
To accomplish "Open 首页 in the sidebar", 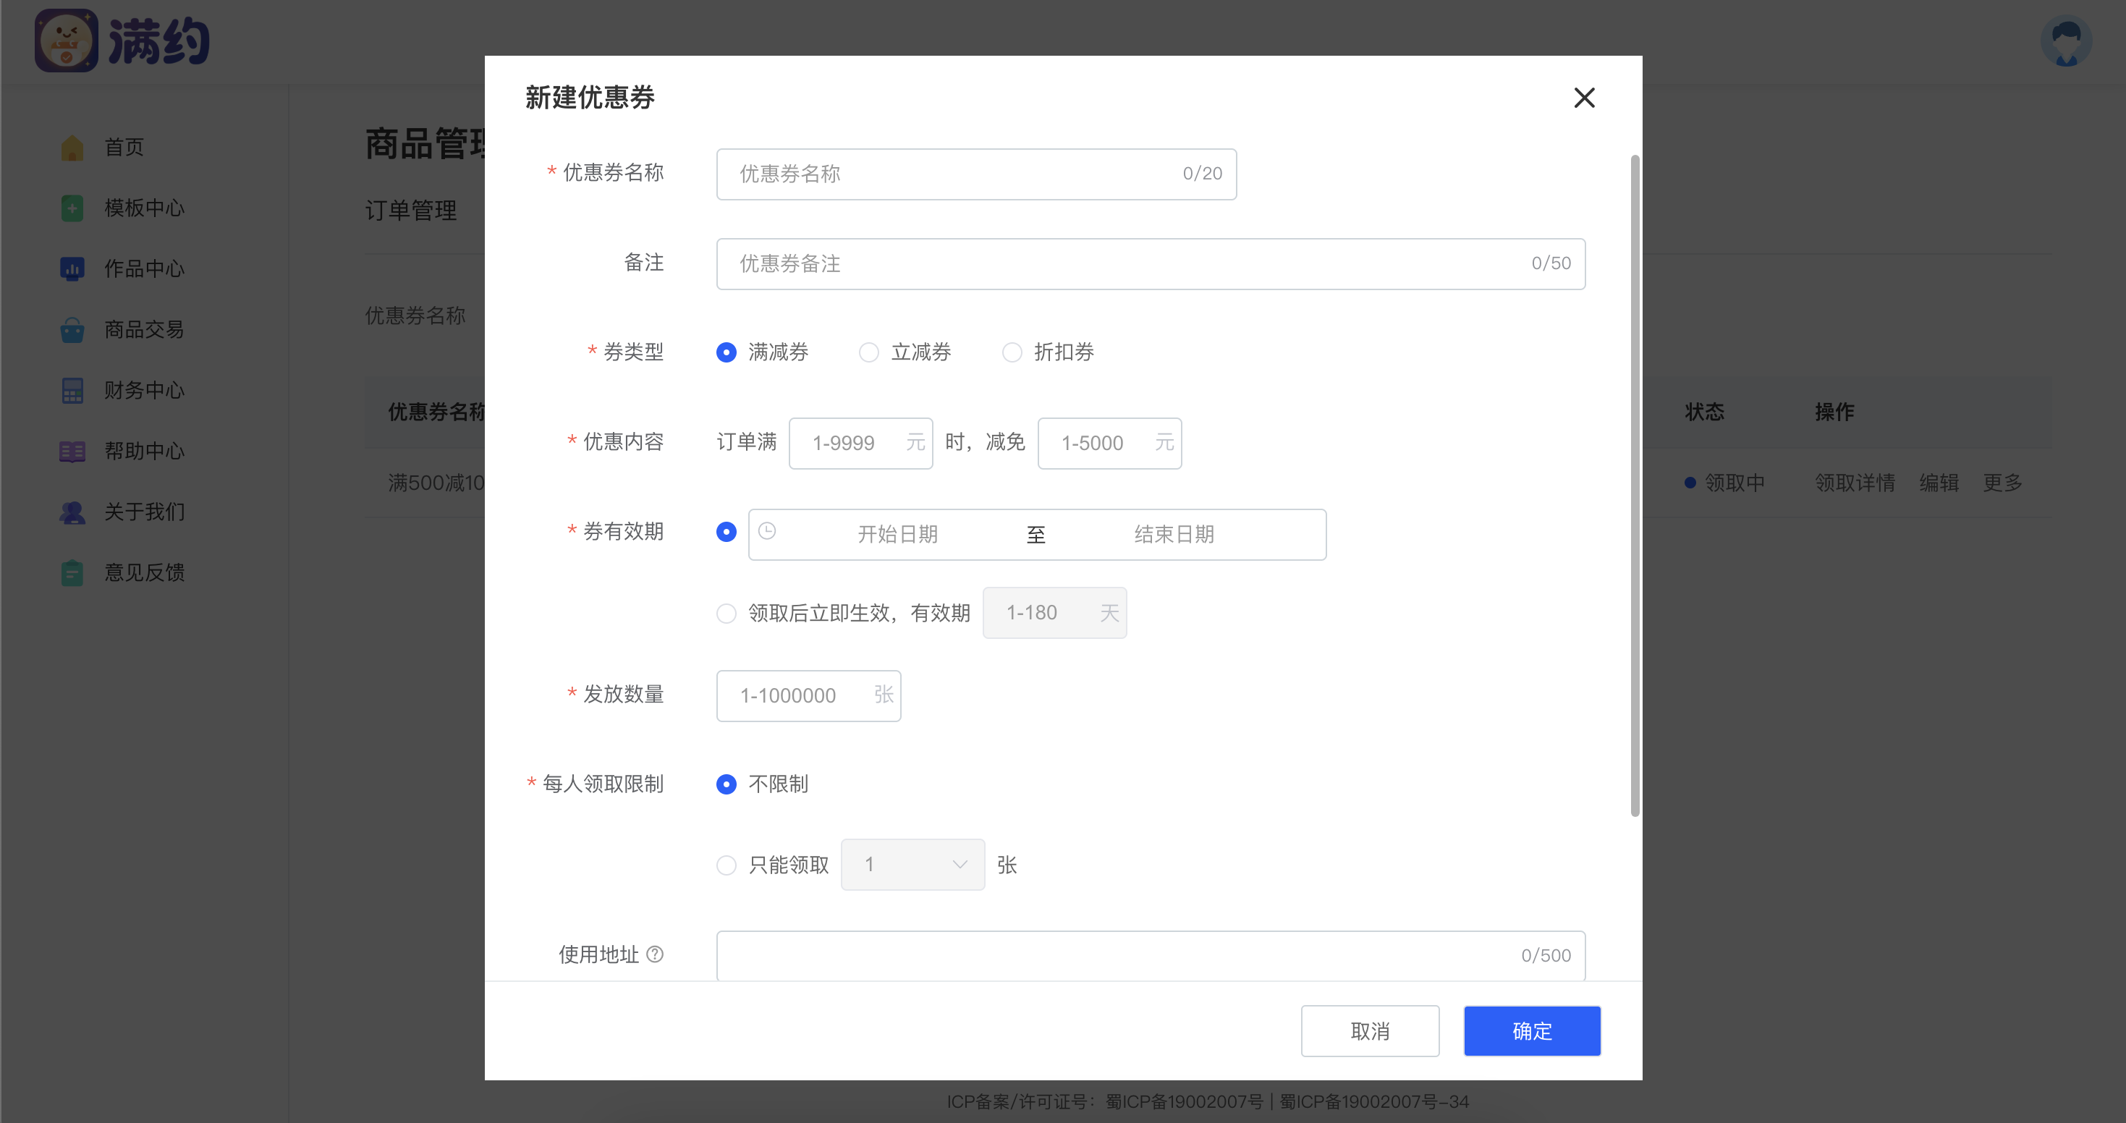I will click(124, 148).
